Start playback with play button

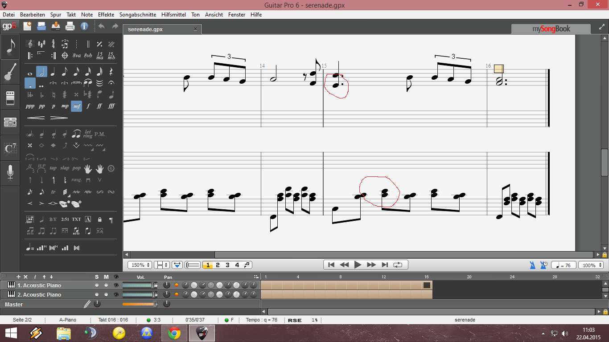358,265
